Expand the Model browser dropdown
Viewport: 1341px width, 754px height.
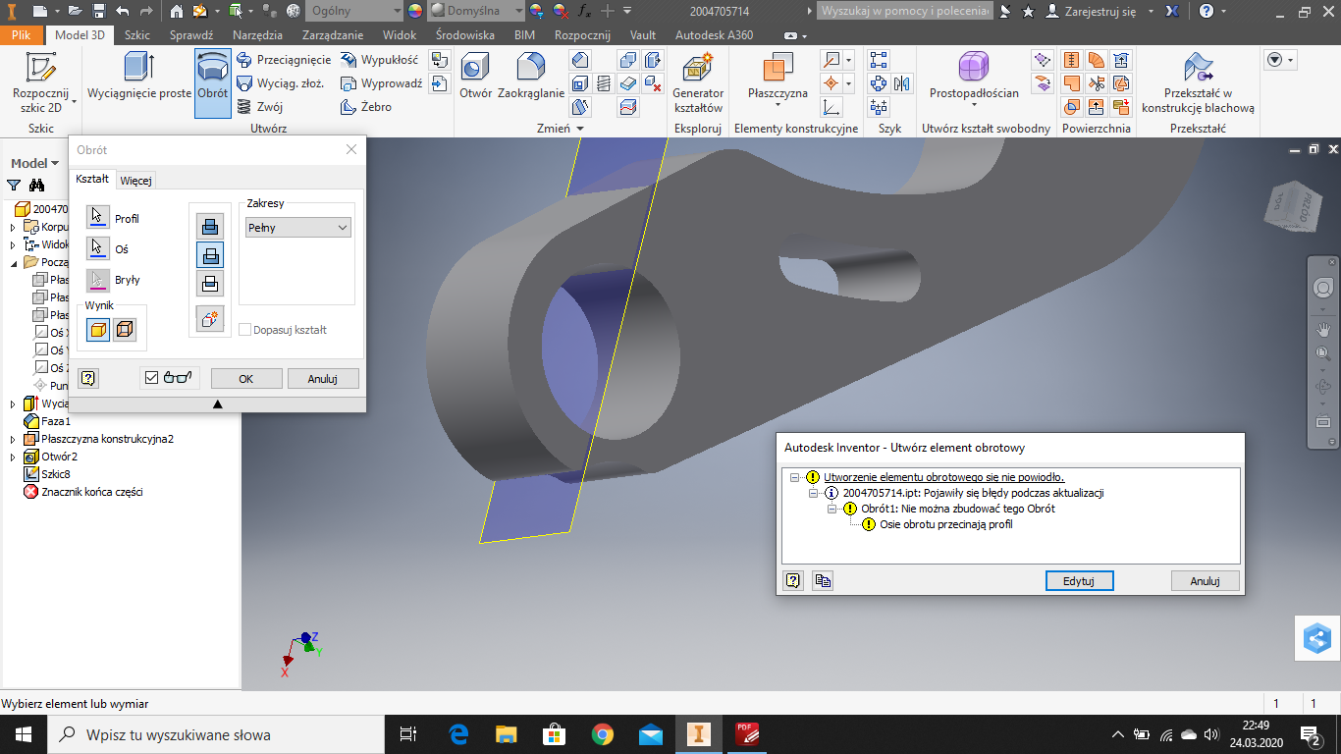point(34,163)
